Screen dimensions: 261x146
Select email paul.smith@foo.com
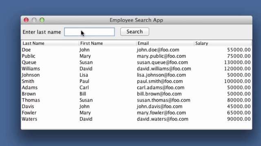click(160, 81)
